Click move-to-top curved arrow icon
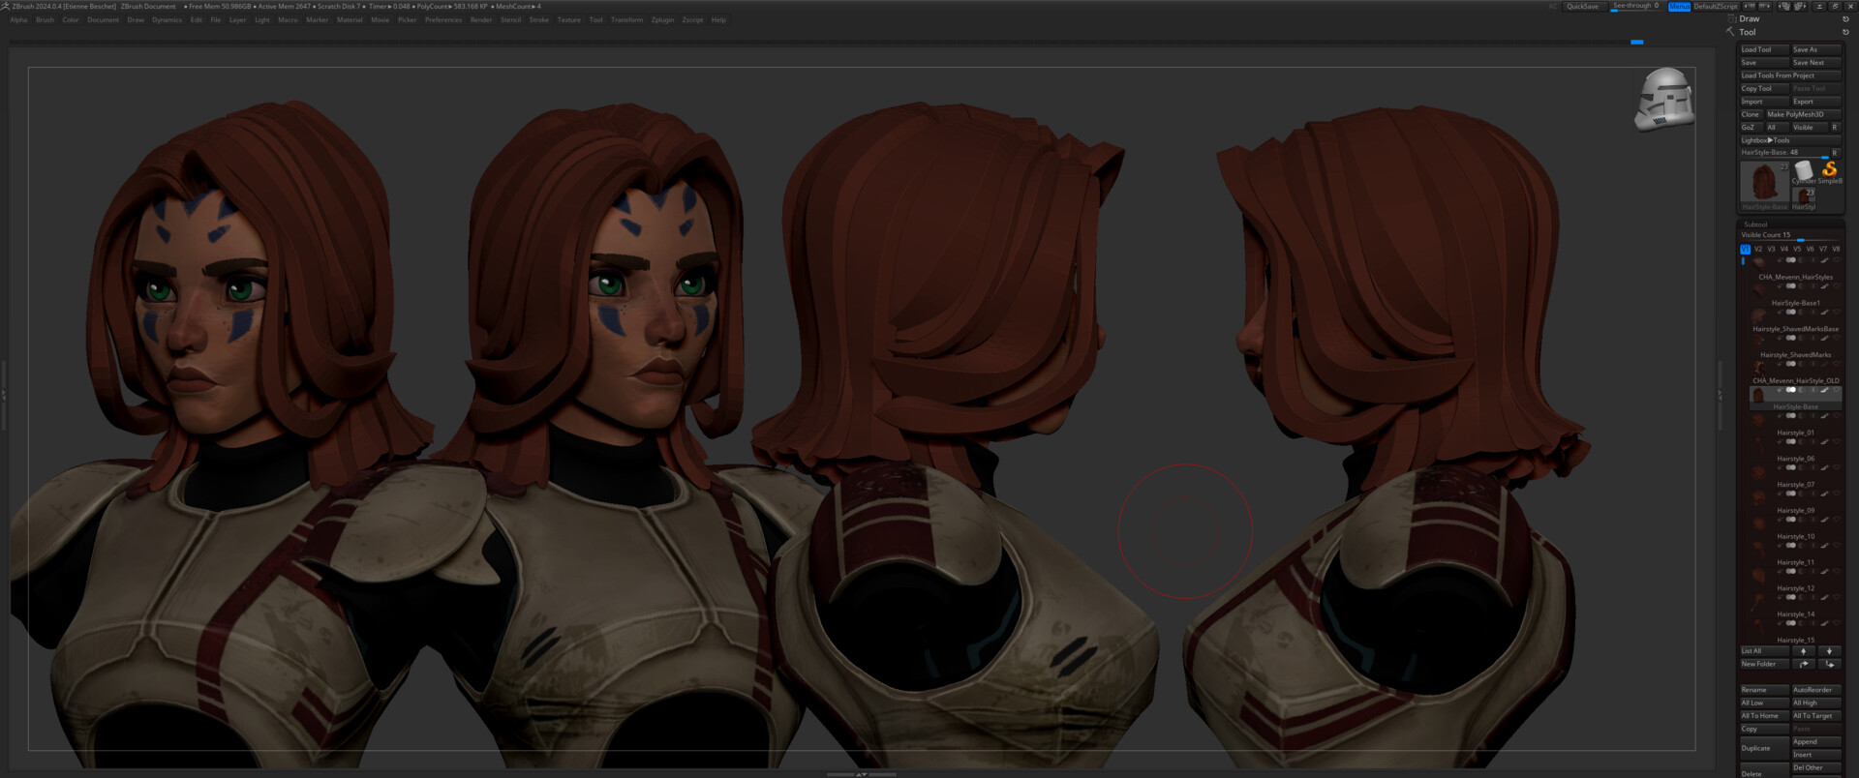1859x778 pixels. pos(1804,664)
